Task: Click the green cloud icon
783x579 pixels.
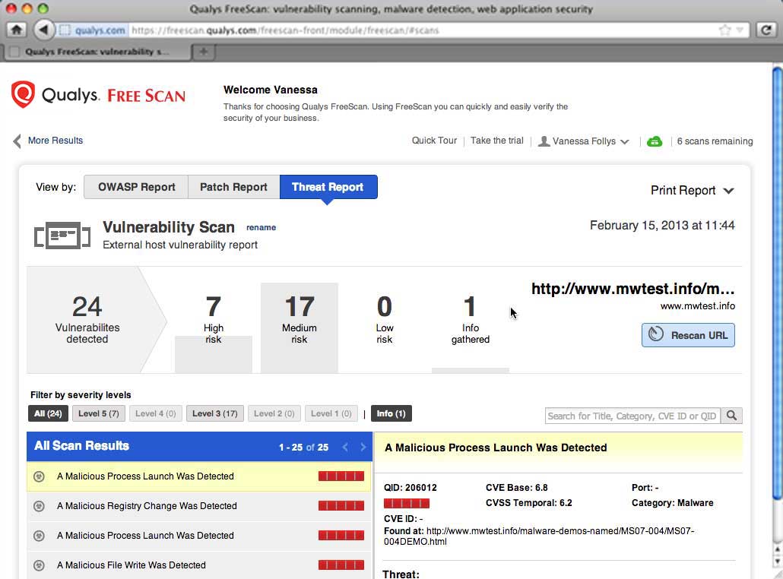Action: [655, 141]
